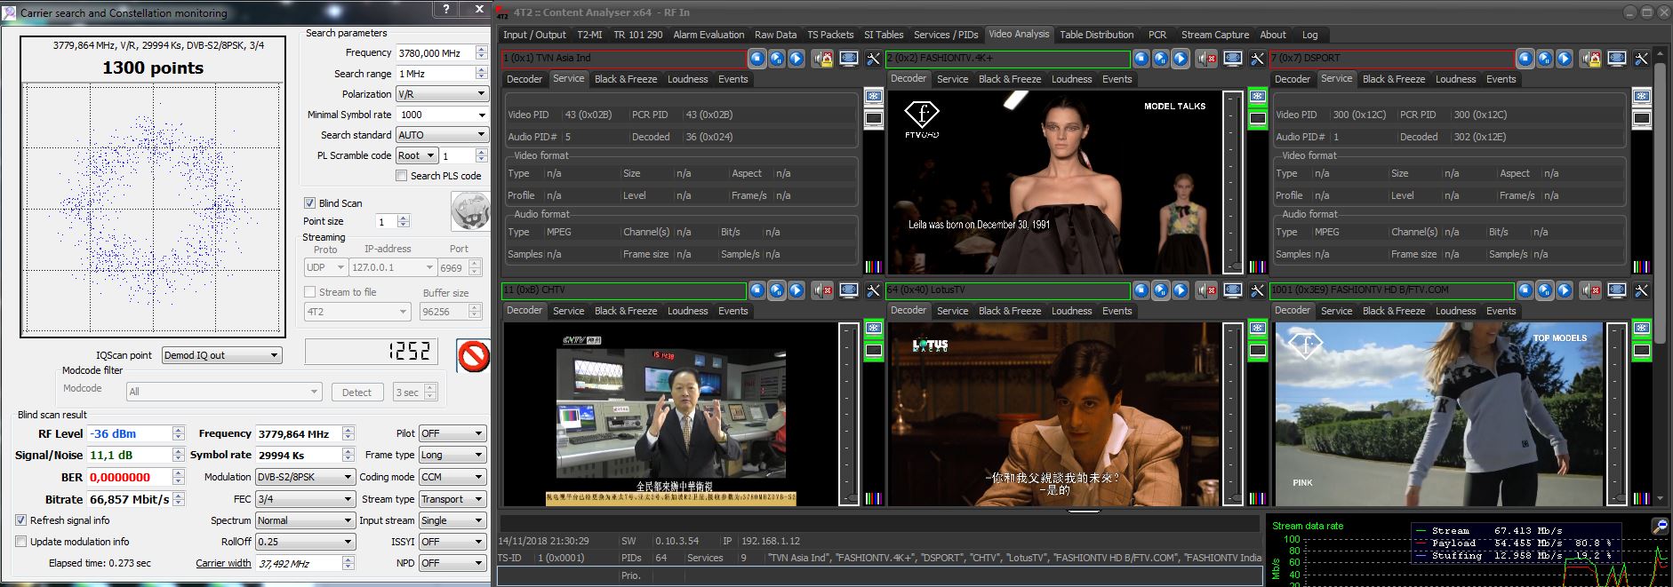1673x587 pixels.
Task: Click the FASHIONTV.4K+ volume level meter
Action: (1232, 181)
